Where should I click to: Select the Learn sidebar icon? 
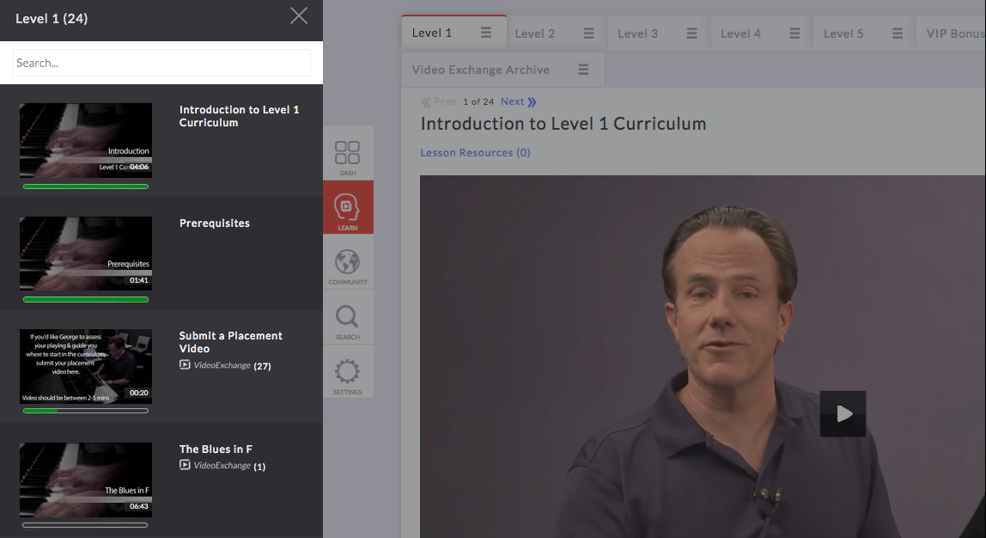348,208
